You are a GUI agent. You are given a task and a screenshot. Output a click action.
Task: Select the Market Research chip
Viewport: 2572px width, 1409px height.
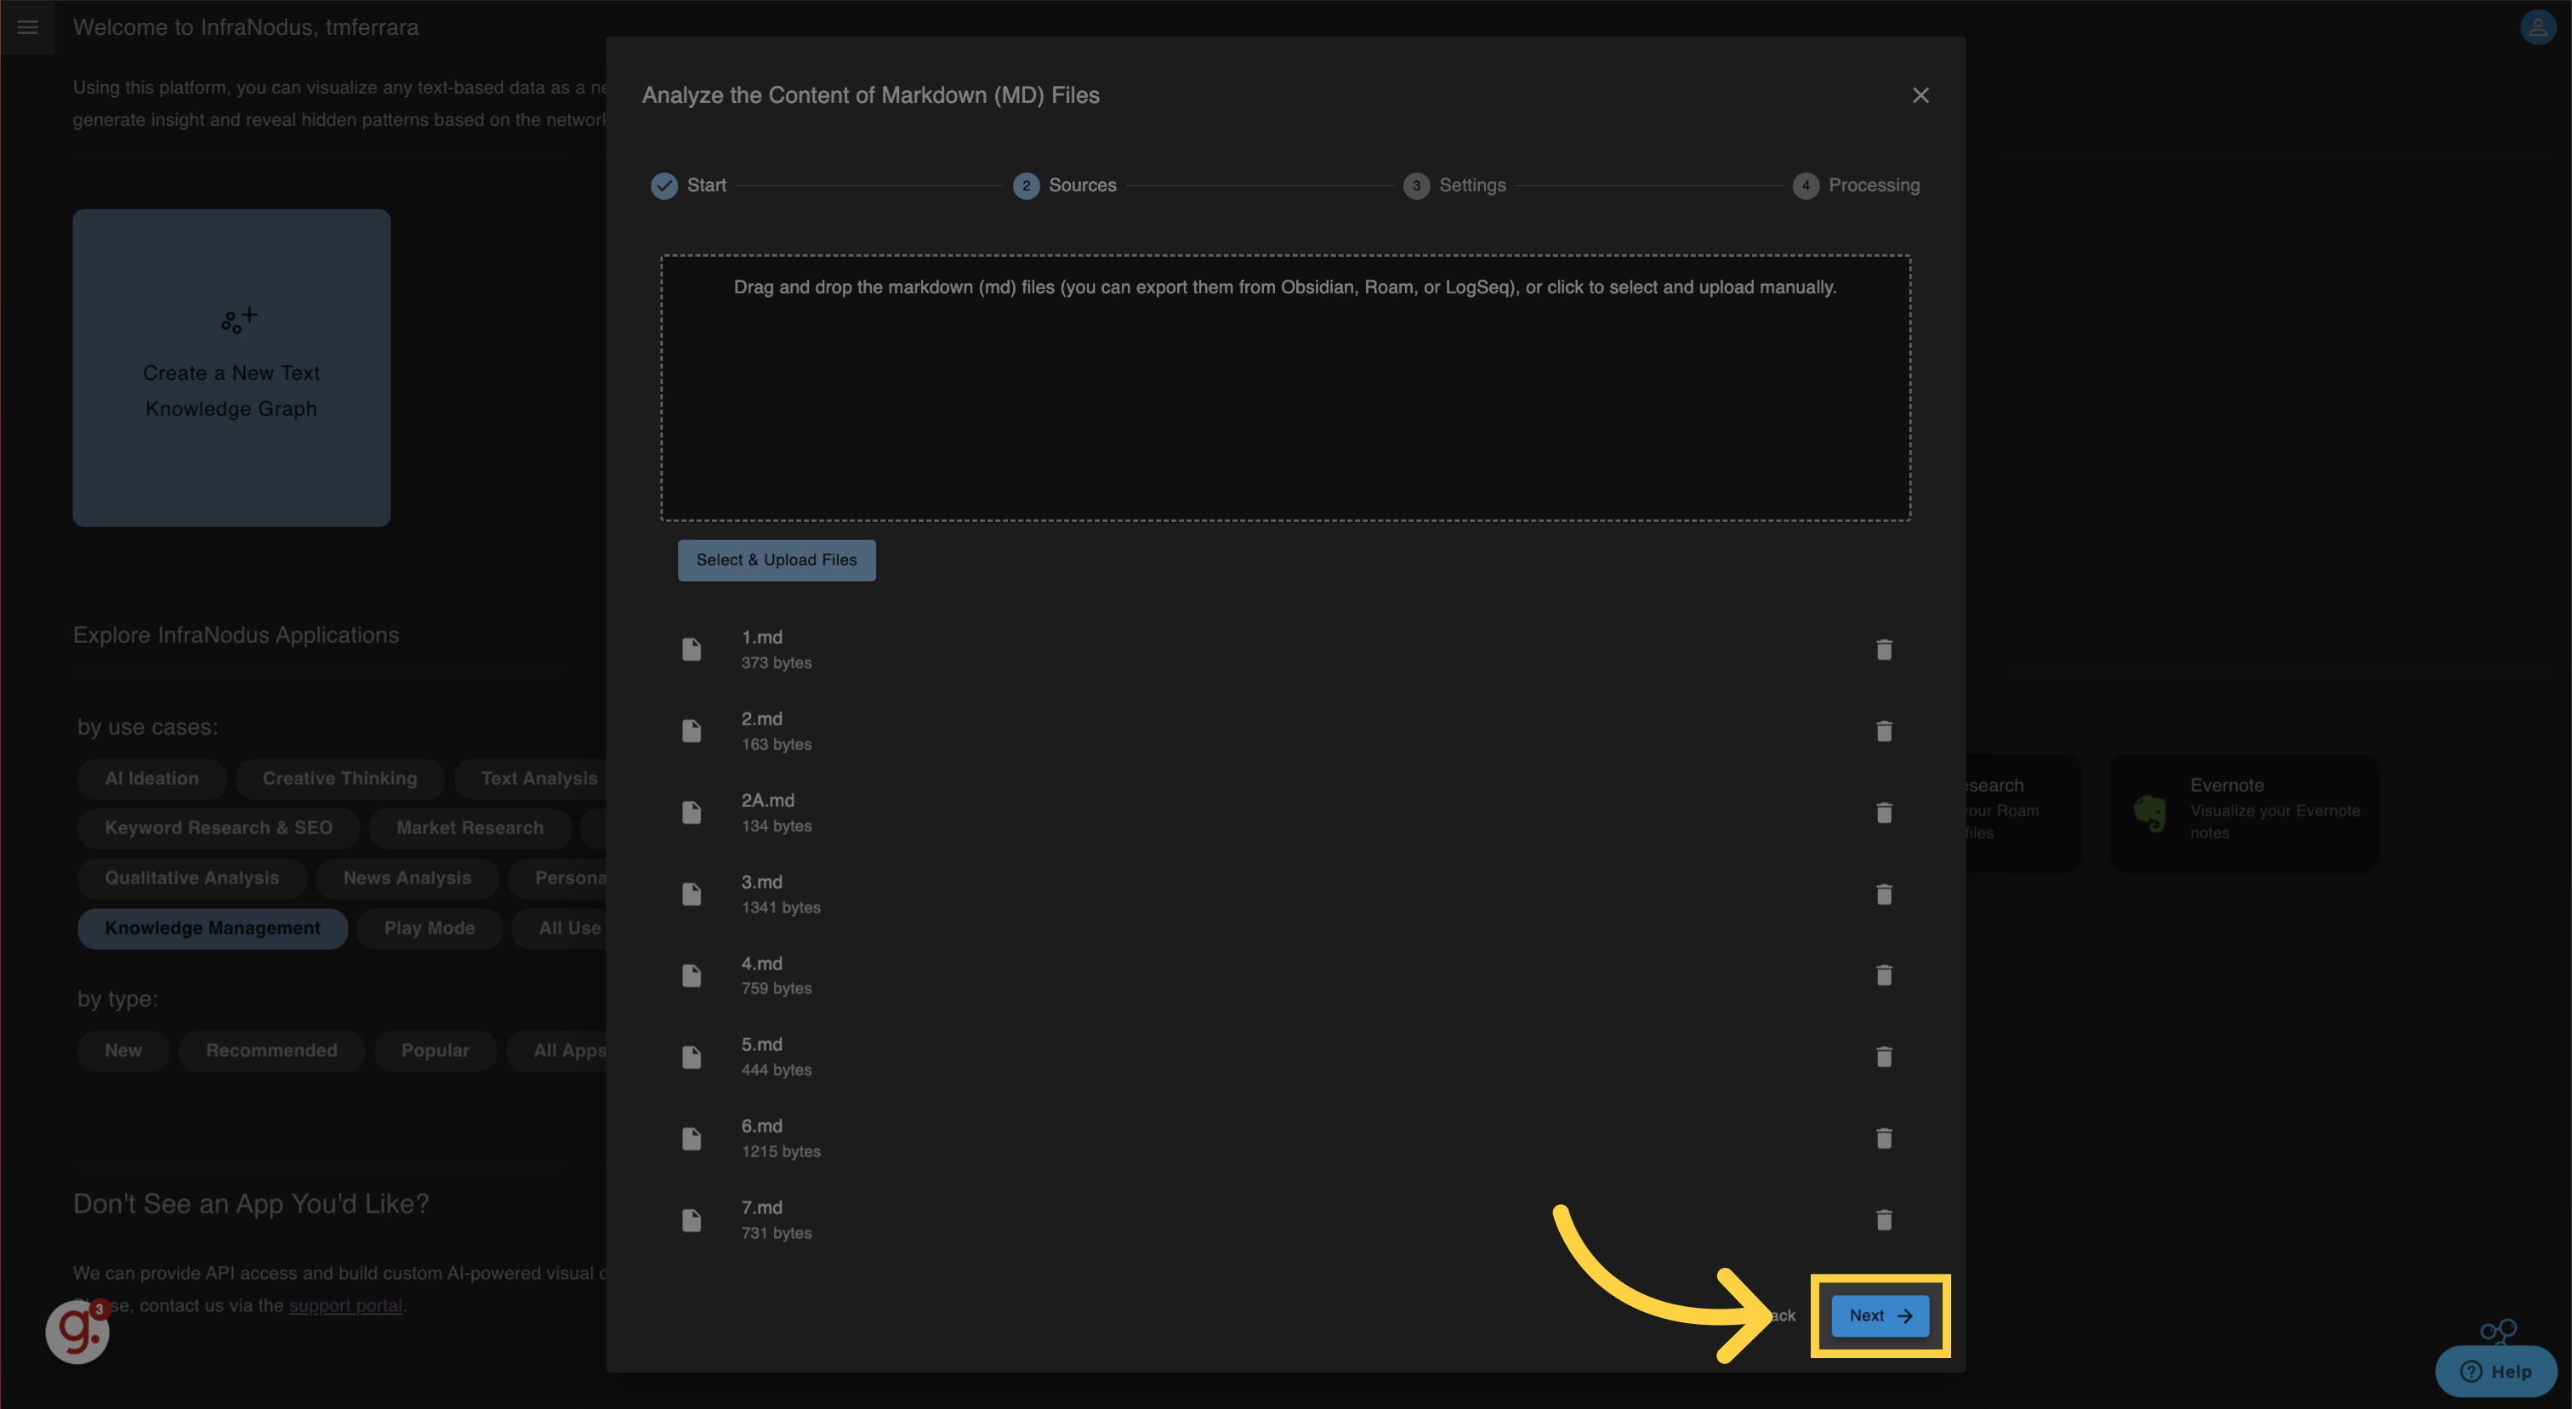[x=469, y=827]
